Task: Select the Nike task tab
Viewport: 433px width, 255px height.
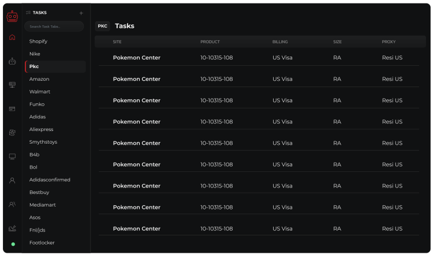Action: (35, 54)
